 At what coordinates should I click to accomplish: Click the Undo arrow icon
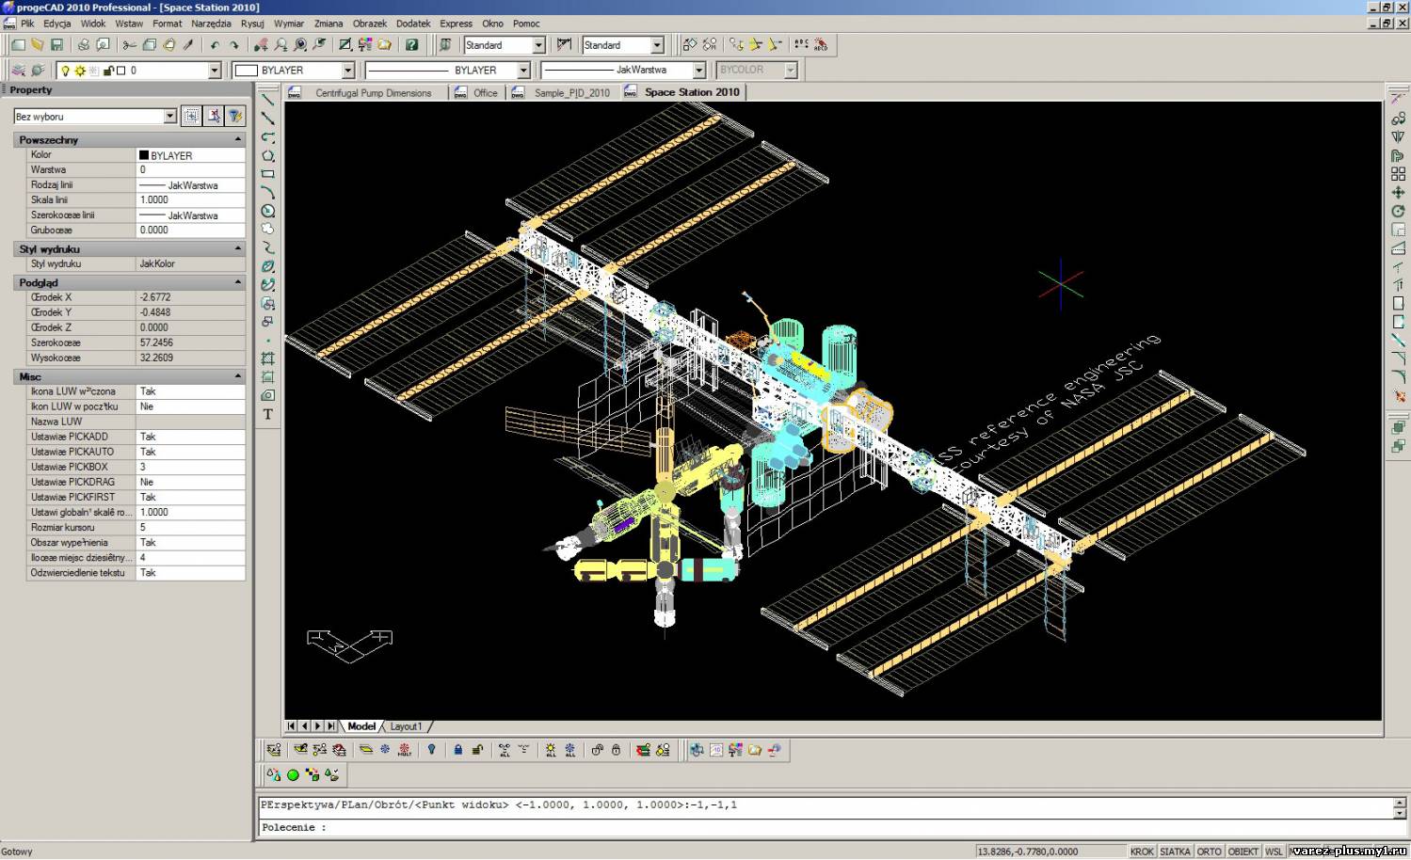pos(215,45)
